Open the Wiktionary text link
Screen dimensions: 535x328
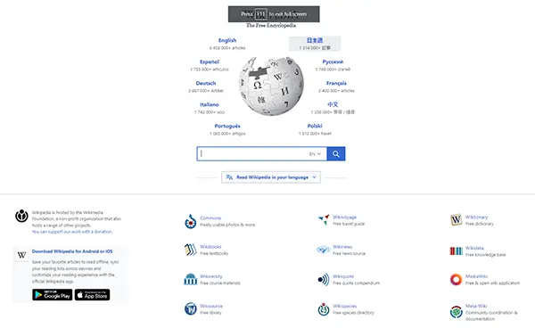tap(477, 217)
